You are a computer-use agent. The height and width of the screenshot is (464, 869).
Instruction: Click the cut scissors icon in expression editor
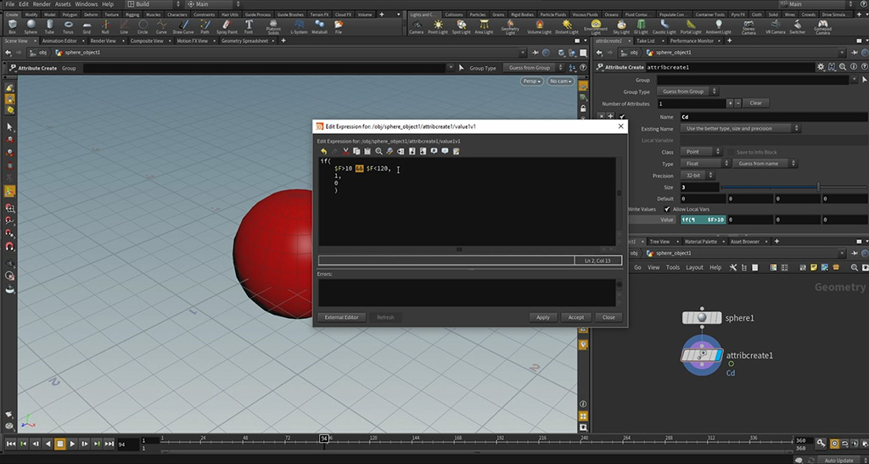pos(345,151)
